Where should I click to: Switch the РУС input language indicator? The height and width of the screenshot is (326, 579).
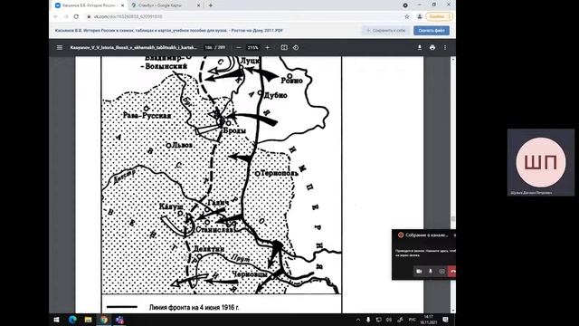point(413,320)
